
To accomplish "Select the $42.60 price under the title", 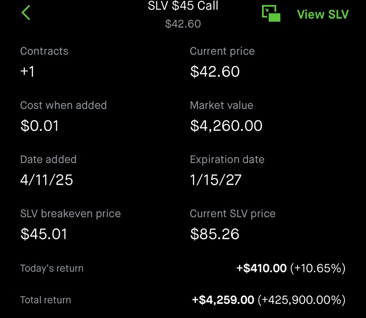I will (x=183, y=24).
